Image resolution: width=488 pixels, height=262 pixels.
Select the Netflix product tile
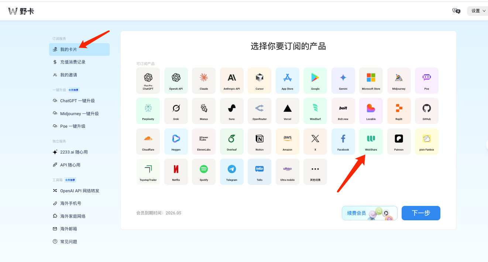[x=176, y=172]
